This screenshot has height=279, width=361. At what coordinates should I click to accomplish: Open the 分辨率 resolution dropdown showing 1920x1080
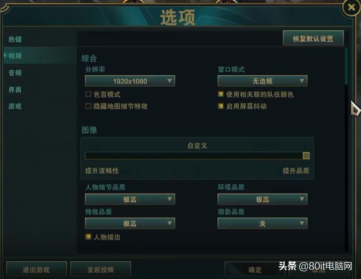point(130,81)
